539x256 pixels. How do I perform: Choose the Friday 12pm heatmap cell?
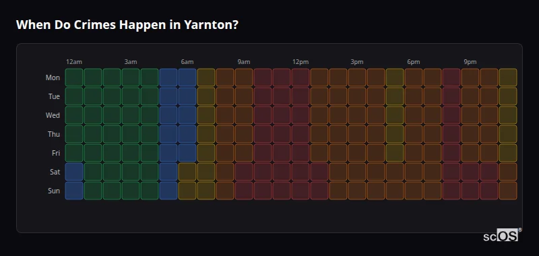point(300,153)
